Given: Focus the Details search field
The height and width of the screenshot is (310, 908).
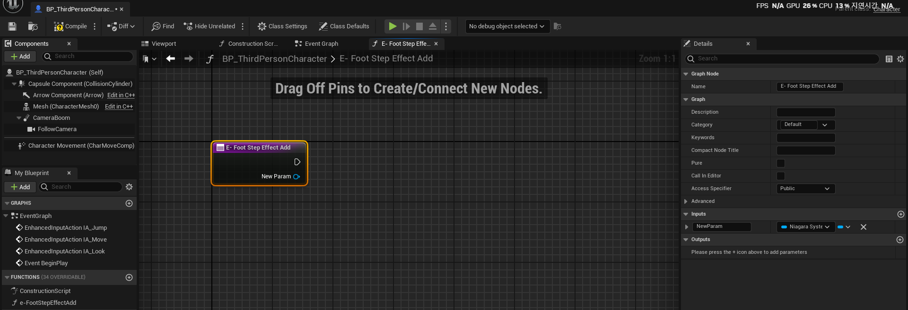Looking at the screenshot, I should [x=781, y=59].
